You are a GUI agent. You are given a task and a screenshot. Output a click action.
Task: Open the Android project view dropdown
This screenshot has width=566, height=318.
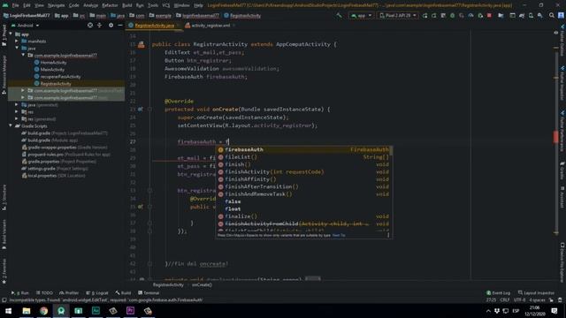click(x=26, y=26)
